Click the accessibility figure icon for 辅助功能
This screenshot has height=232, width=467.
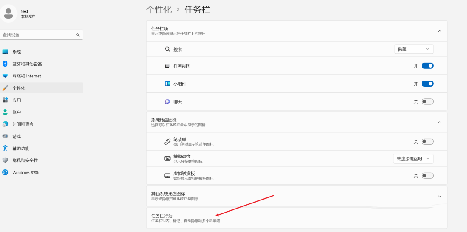click(x=5, y=148)
